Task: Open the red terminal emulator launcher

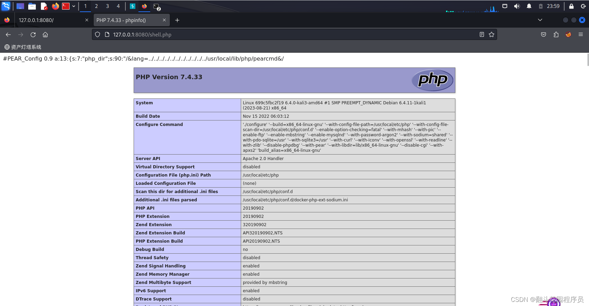Action: pyautogui.click(x=66, y=6)
